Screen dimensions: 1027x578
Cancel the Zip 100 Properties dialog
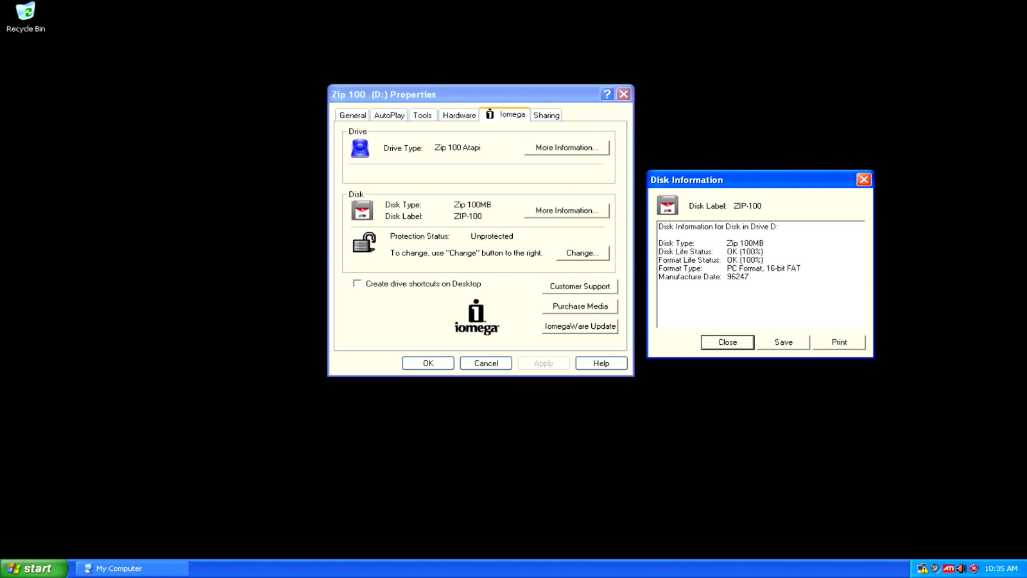[x=486, y=363]
